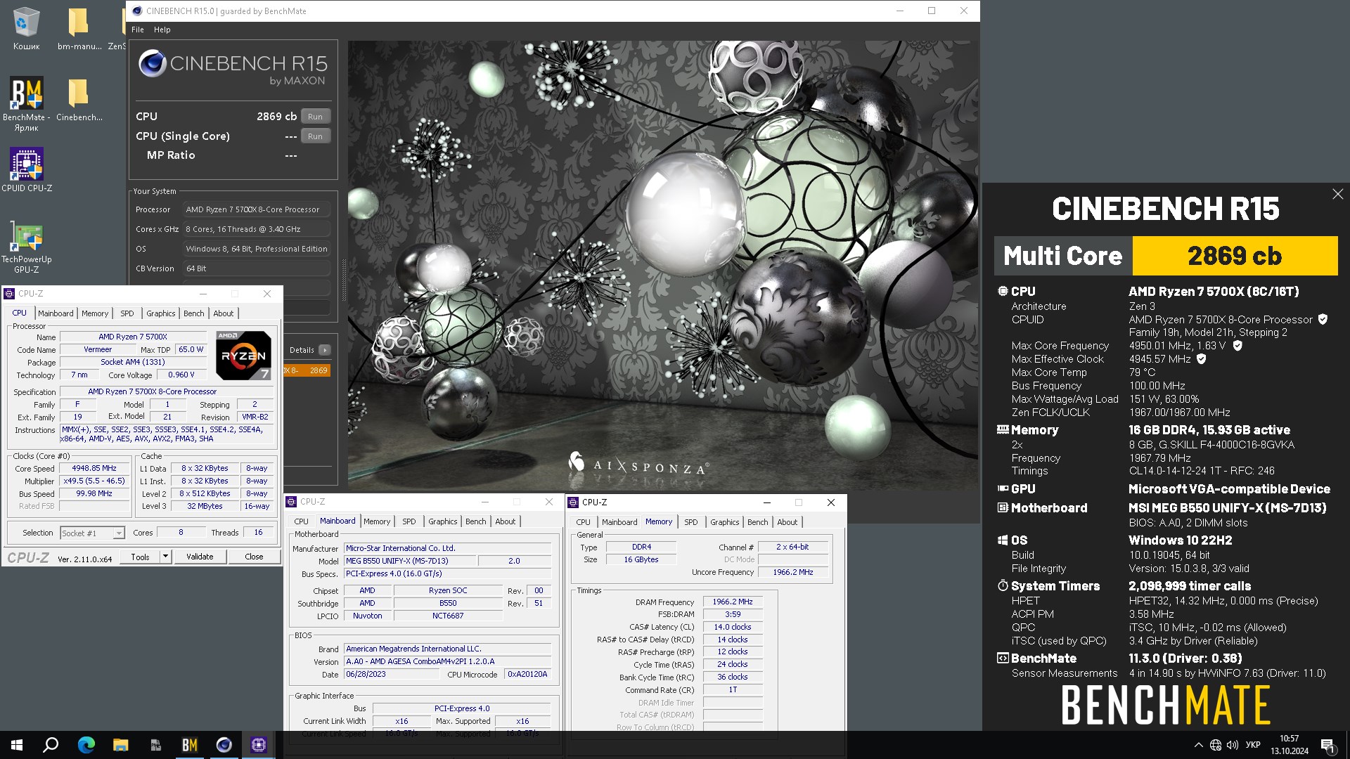This screenshot has height=759, width=1350.
Task: Expand the Socket #1 selection dropdown
Action: point(119,533)
